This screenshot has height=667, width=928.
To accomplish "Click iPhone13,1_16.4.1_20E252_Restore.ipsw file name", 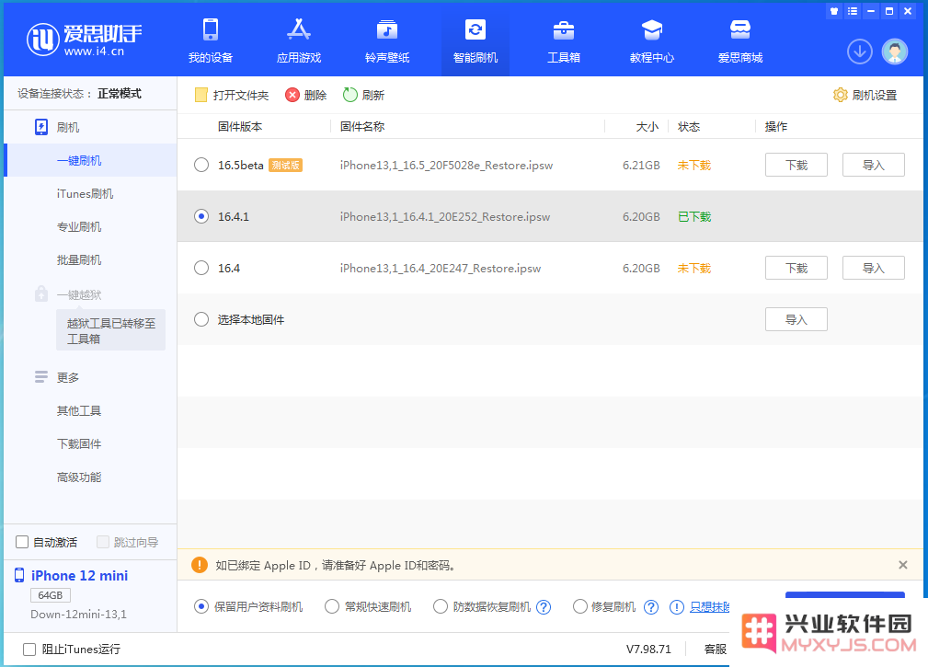I will point(445,216).
